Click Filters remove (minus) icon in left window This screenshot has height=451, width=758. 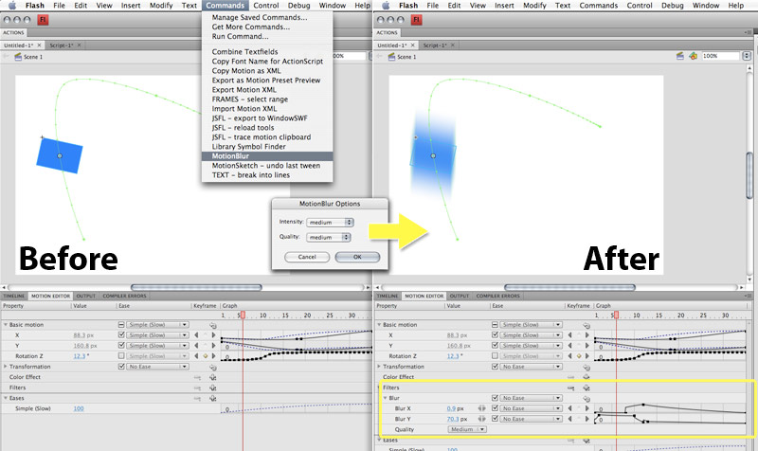[197, 388]
